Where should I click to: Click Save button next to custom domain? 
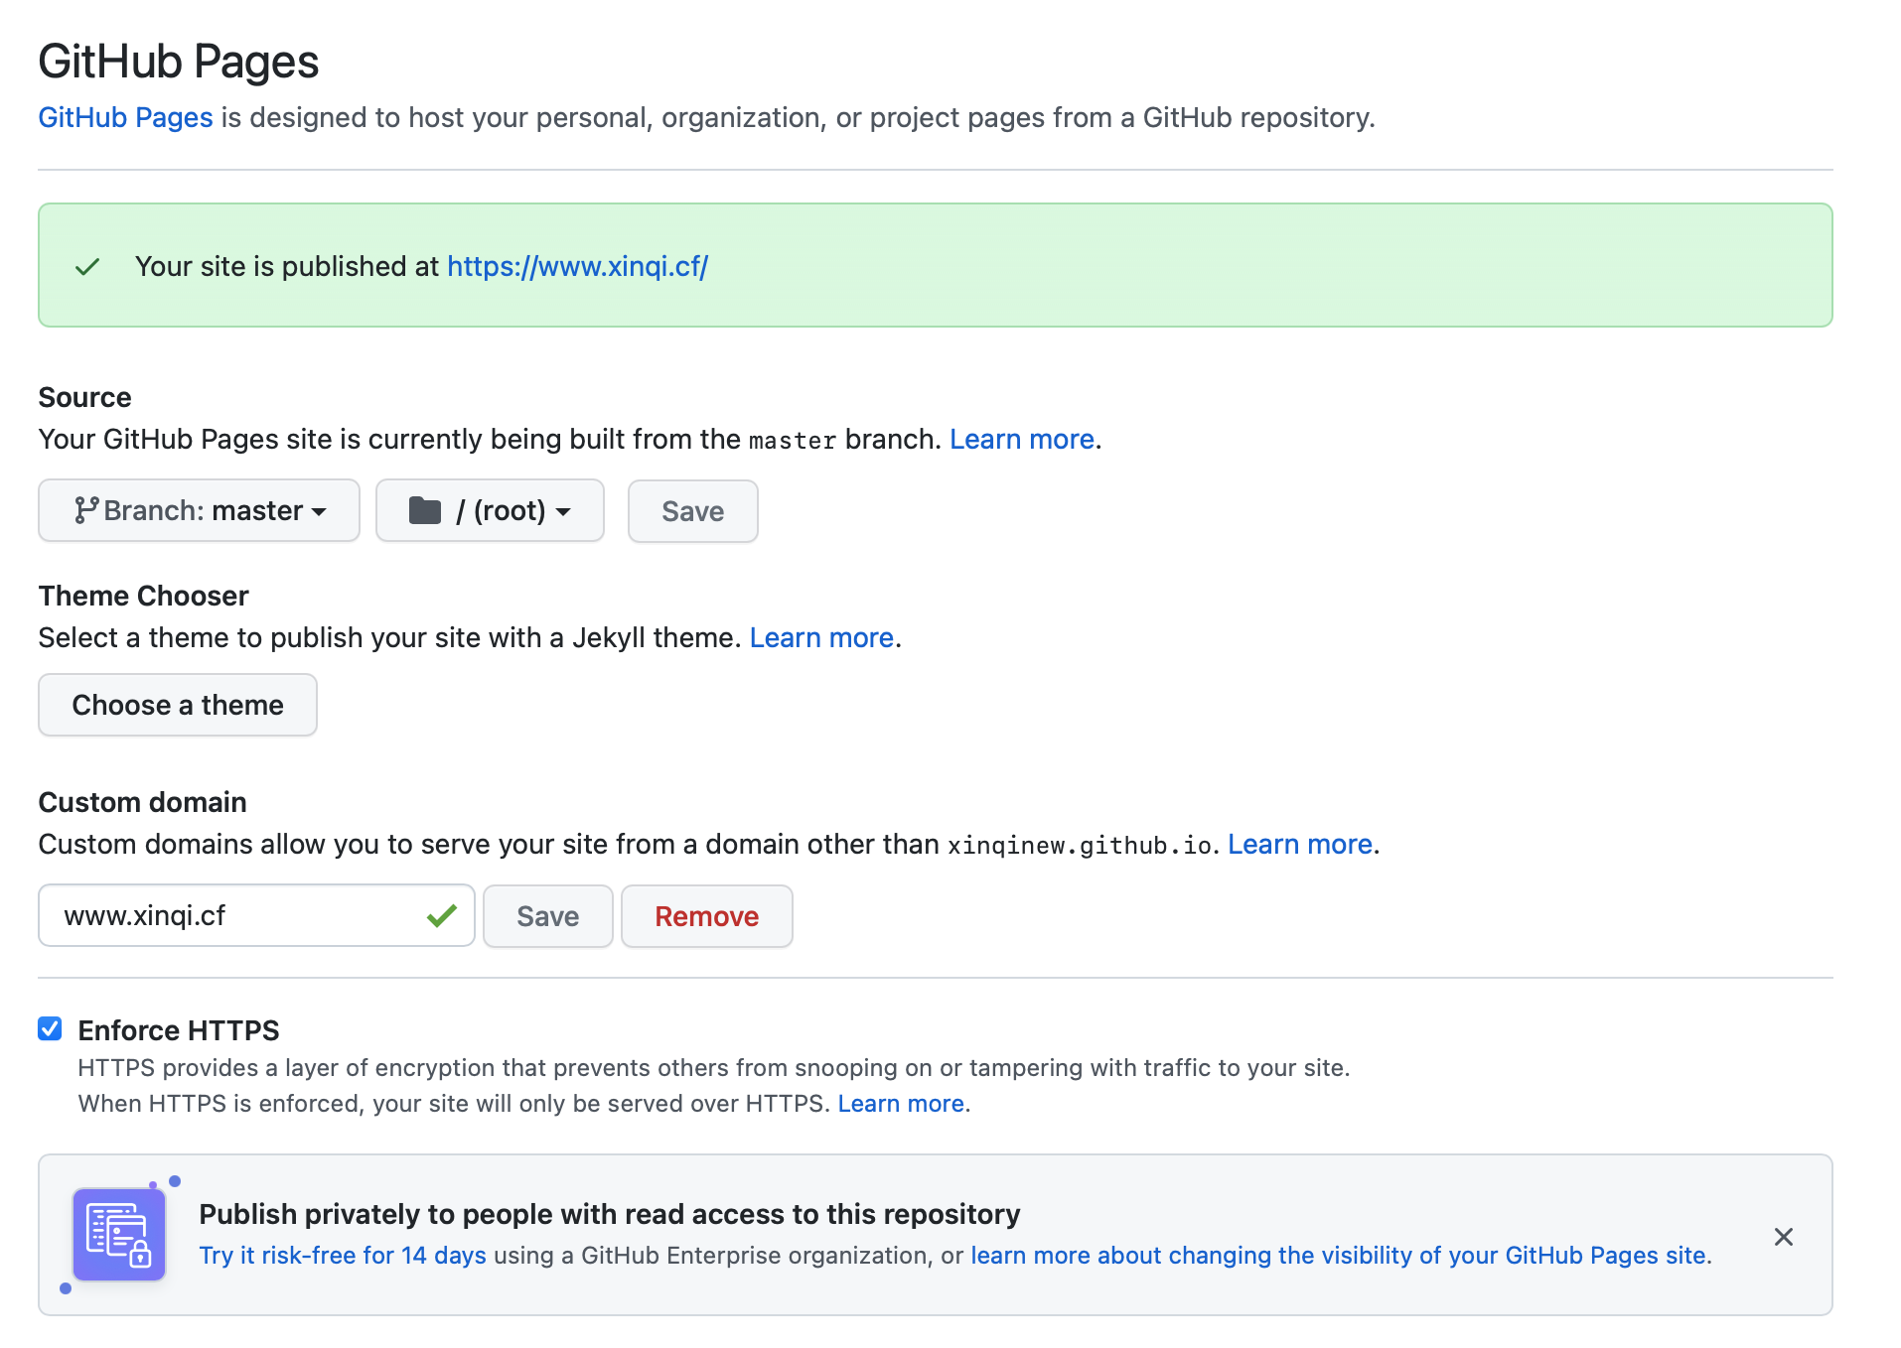point(547,916)
